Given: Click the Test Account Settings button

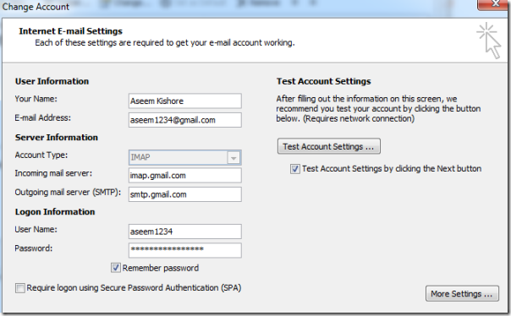Looking at the screenshot, I should point(328,146).
